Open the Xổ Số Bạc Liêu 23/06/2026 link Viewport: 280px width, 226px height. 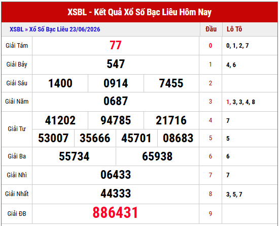(64, 29)
